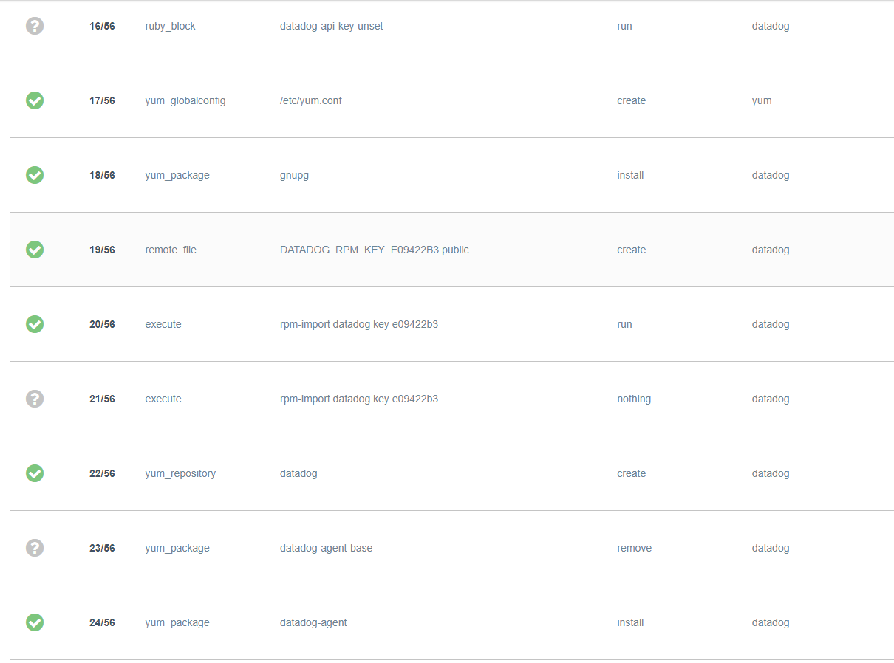Click the /etc/yum.conf resource name
This screenshot has height=663, width=894.
311,100
